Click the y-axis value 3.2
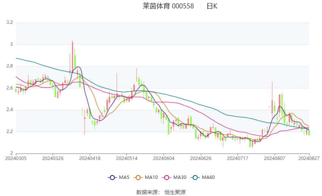Screen dimensions: 322x196 point(9,22)
